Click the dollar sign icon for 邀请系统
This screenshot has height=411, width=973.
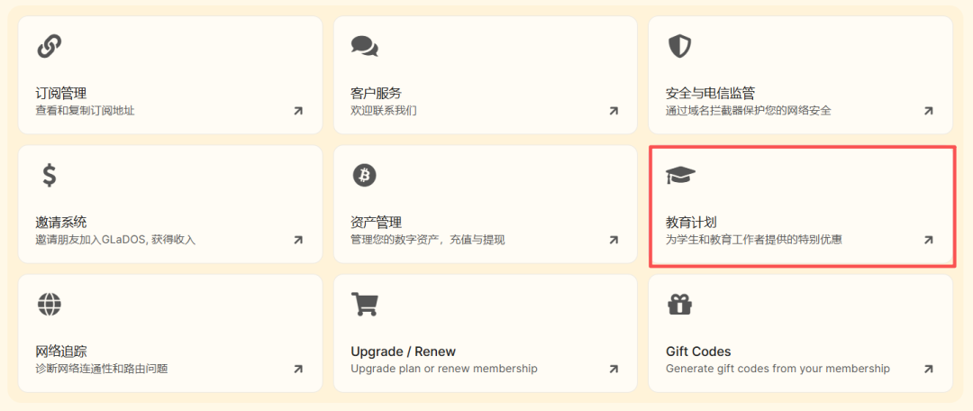click(50, 175)
